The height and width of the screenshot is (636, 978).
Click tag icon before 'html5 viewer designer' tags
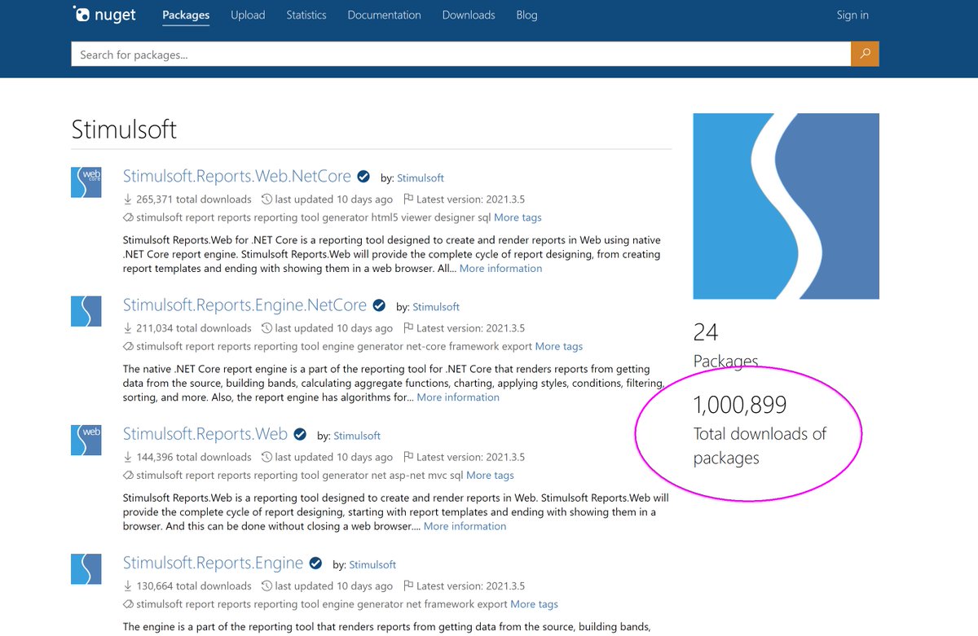click(x=128, y=217)
